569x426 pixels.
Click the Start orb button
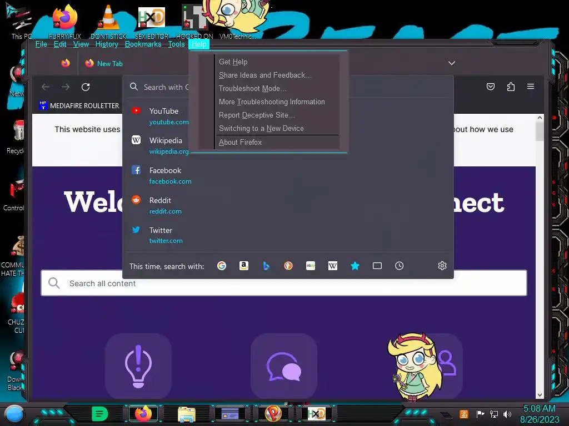[14, 414]
